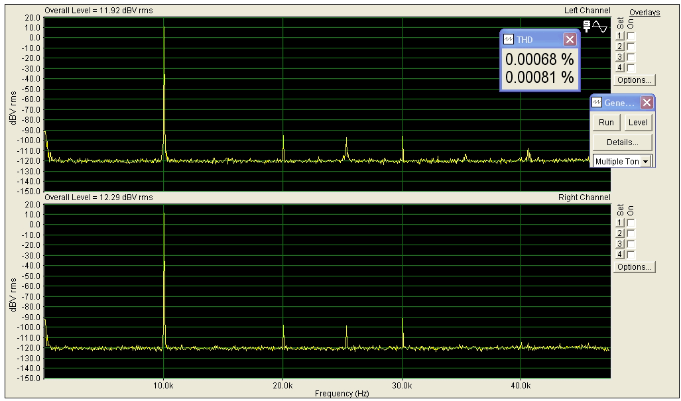Screen dimensions: 681x401
Task: Open generator Details dialog
Action: [623, 143]
